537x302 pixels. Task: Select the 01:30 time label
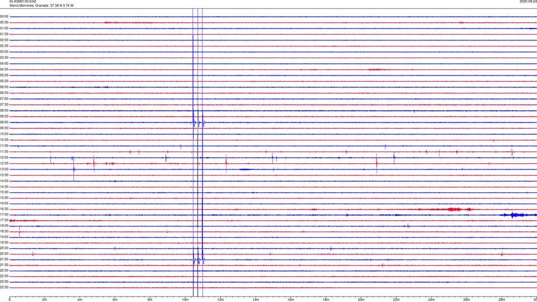point(4,34)
